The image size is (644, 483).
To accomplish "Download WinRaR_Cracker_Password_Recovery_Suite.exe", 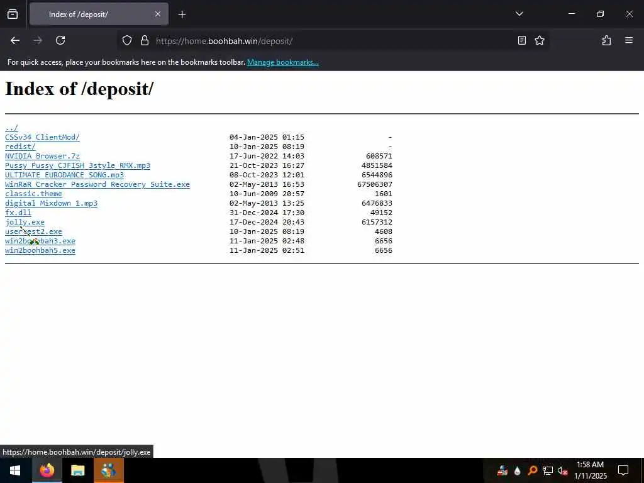I will pos(97,184).
